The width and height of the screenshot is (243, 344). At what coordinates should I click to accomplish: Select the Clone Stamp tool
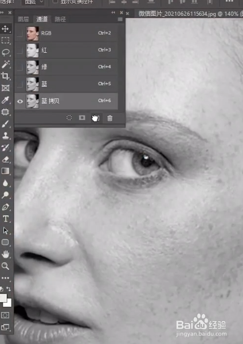click(x=5, y=136)
